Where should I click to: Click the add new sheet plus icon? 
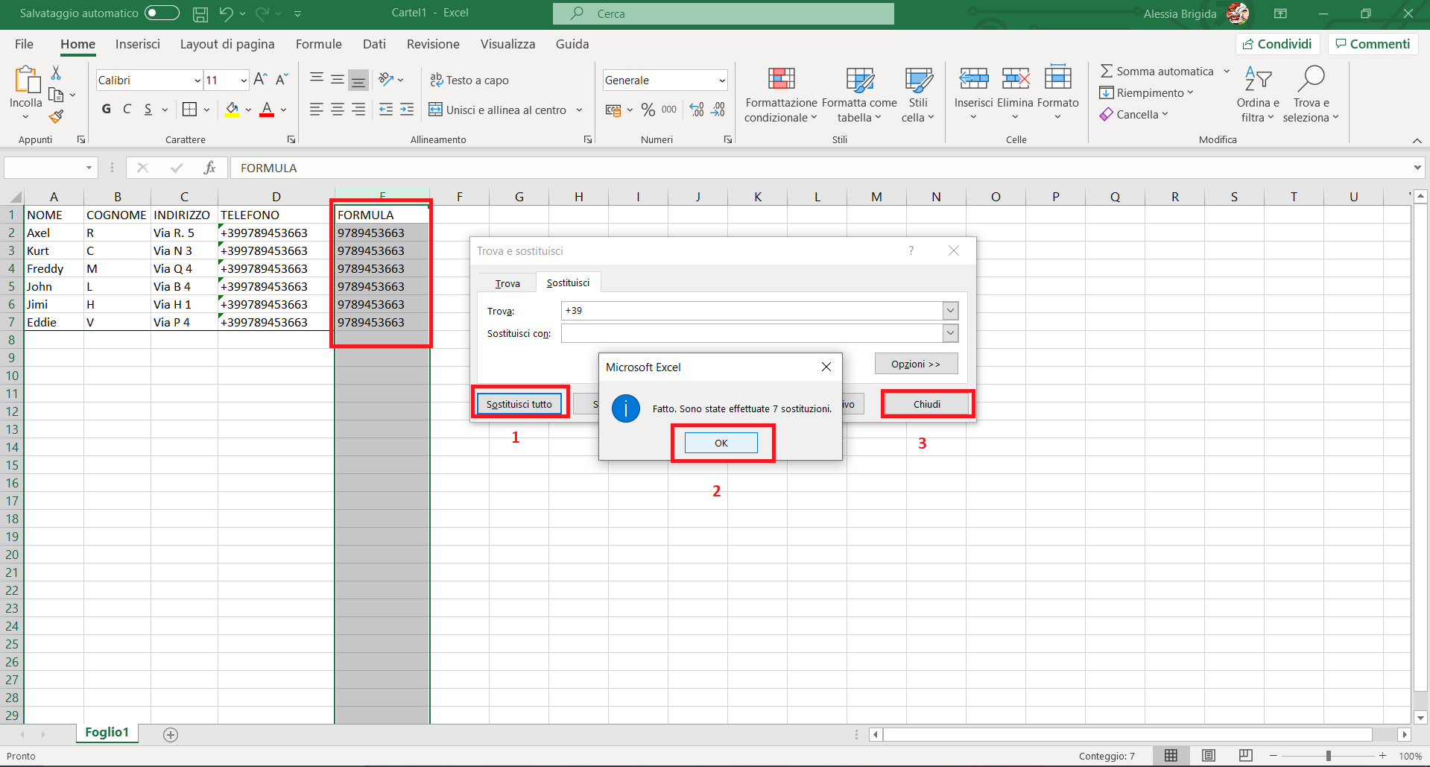[171, 735]
